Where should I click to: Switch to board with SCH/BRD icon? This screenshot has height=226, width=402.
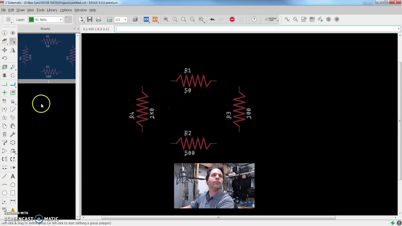pos(109,19)
